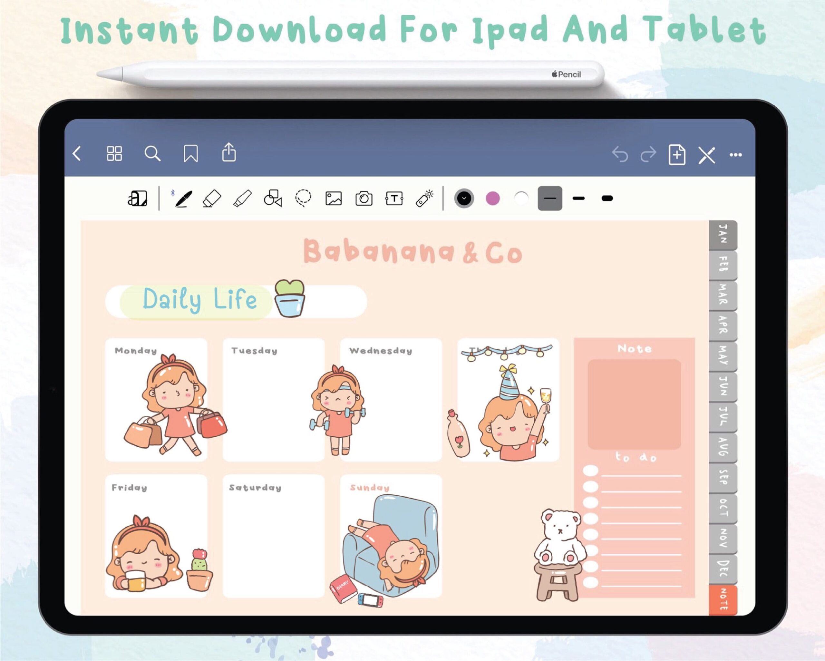Screen dimensions: 825x661
Task: Select the Pen tool
Action: pos(183,199)
